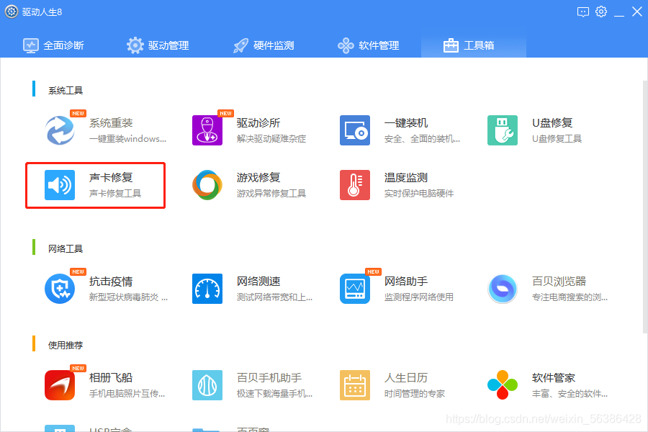The width and height of the screenshot is (648, 432).
Task: Click the 百贝浏览器 title text
Action: tap(559, 282)
